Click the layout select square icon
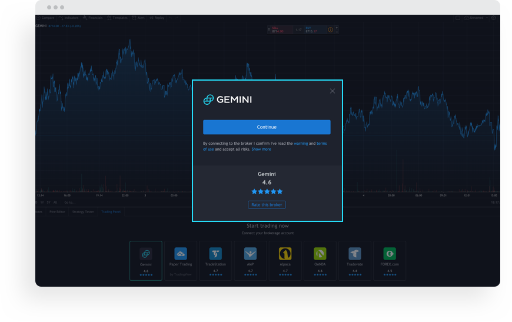The height and width of the screenshot is (322, 512). point(458,18)
